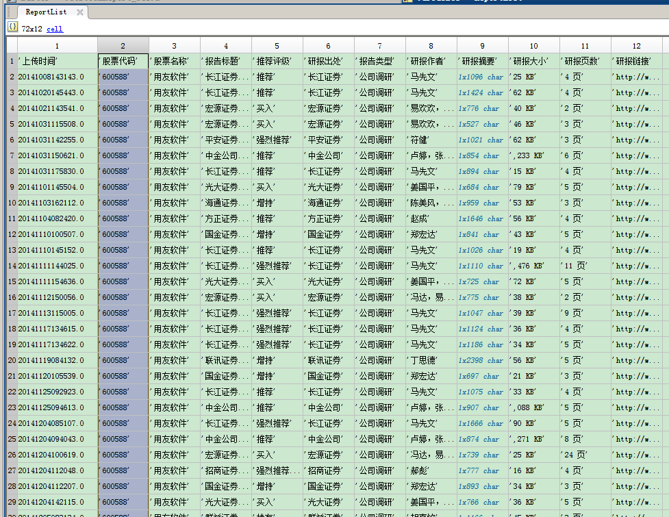Image resolution: width=669 pixels, height=517 pixels.
Task: Click the '上传时间' header cell
Action: [x=57, y=62]
